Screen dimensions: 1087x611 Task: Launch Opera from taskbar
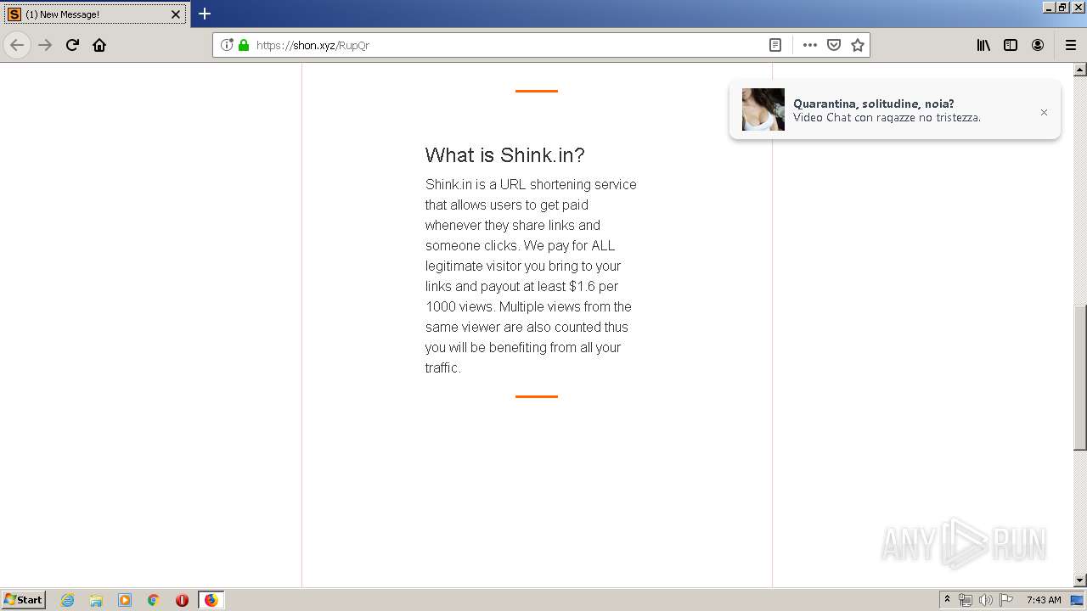(182, 600)
